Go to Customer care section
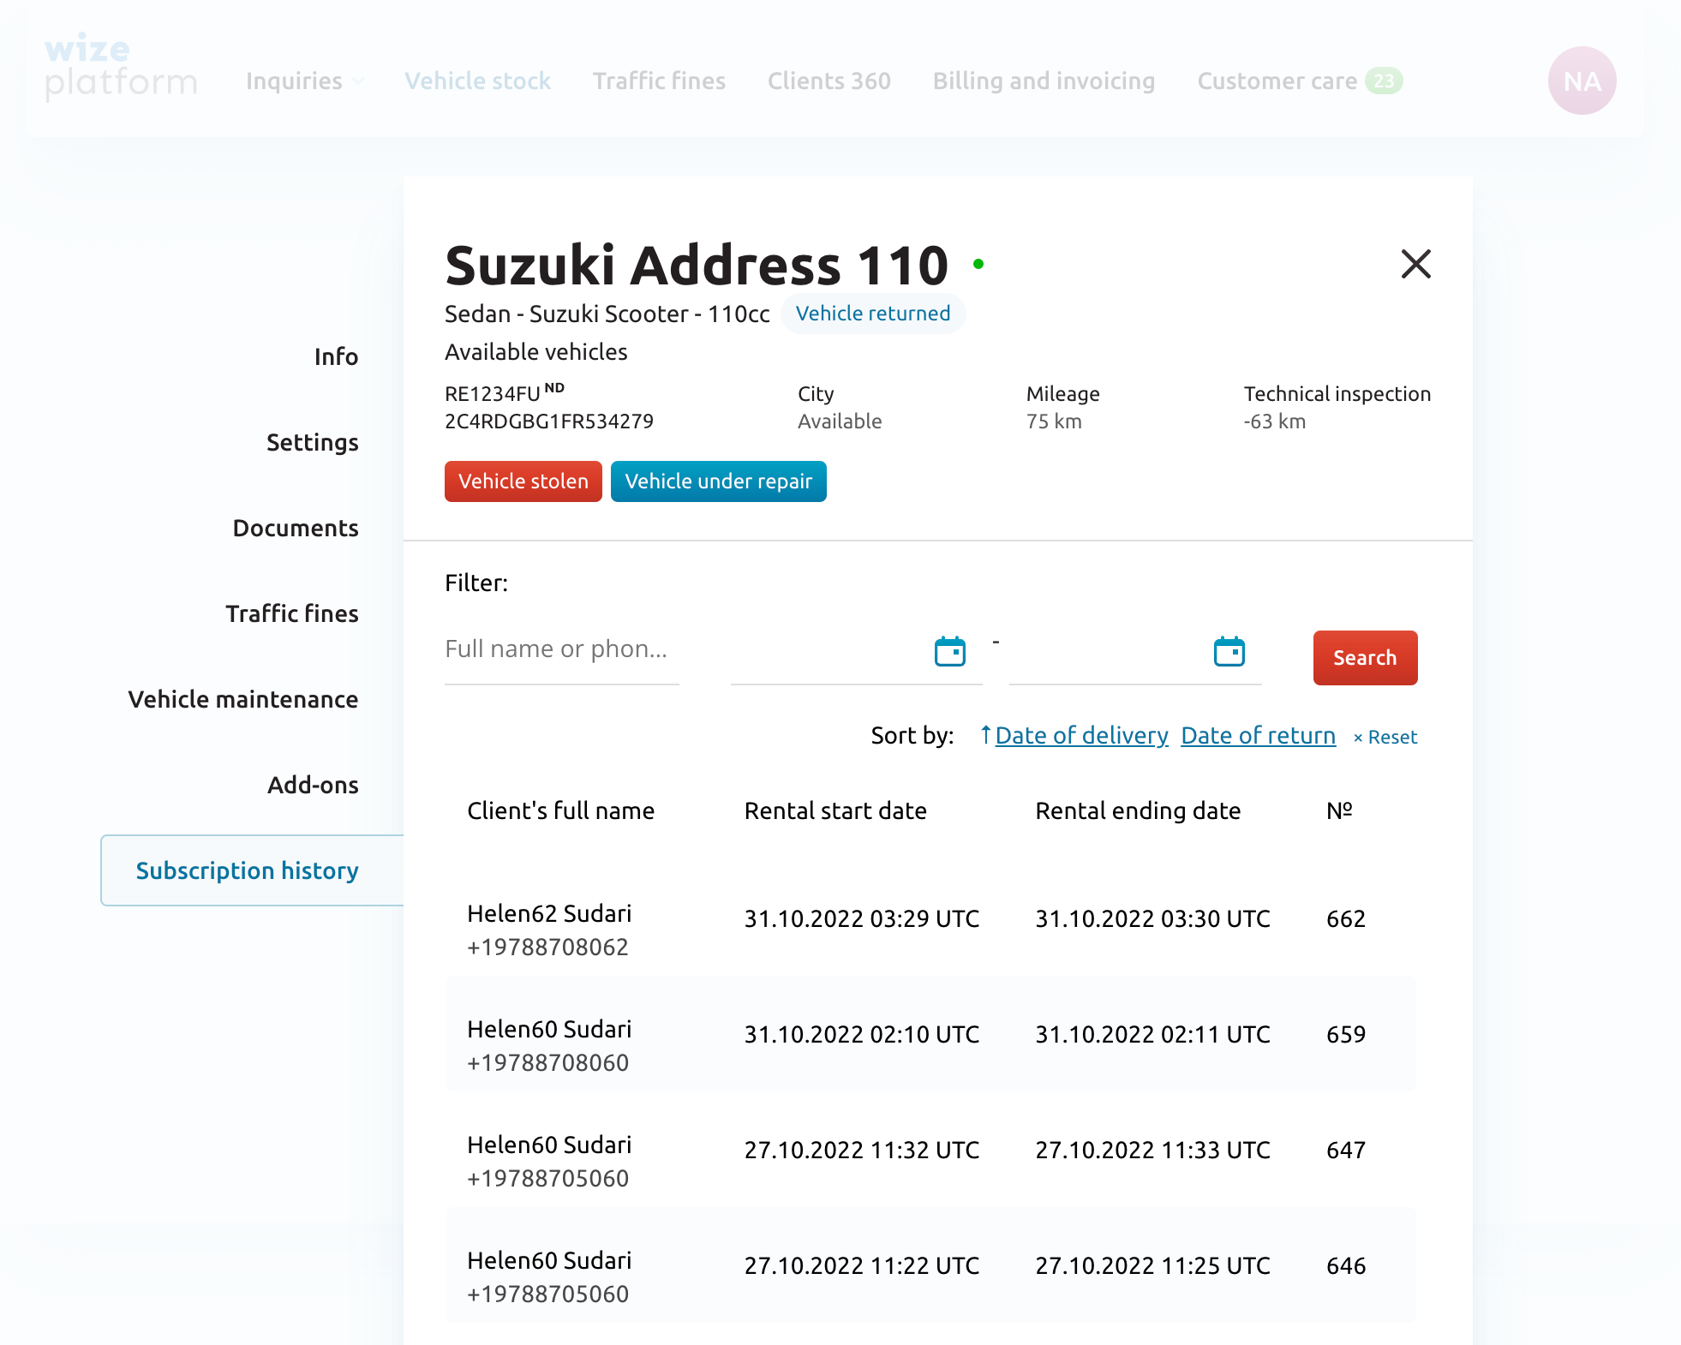1681x1345 pixels. tap(1277, 81)
